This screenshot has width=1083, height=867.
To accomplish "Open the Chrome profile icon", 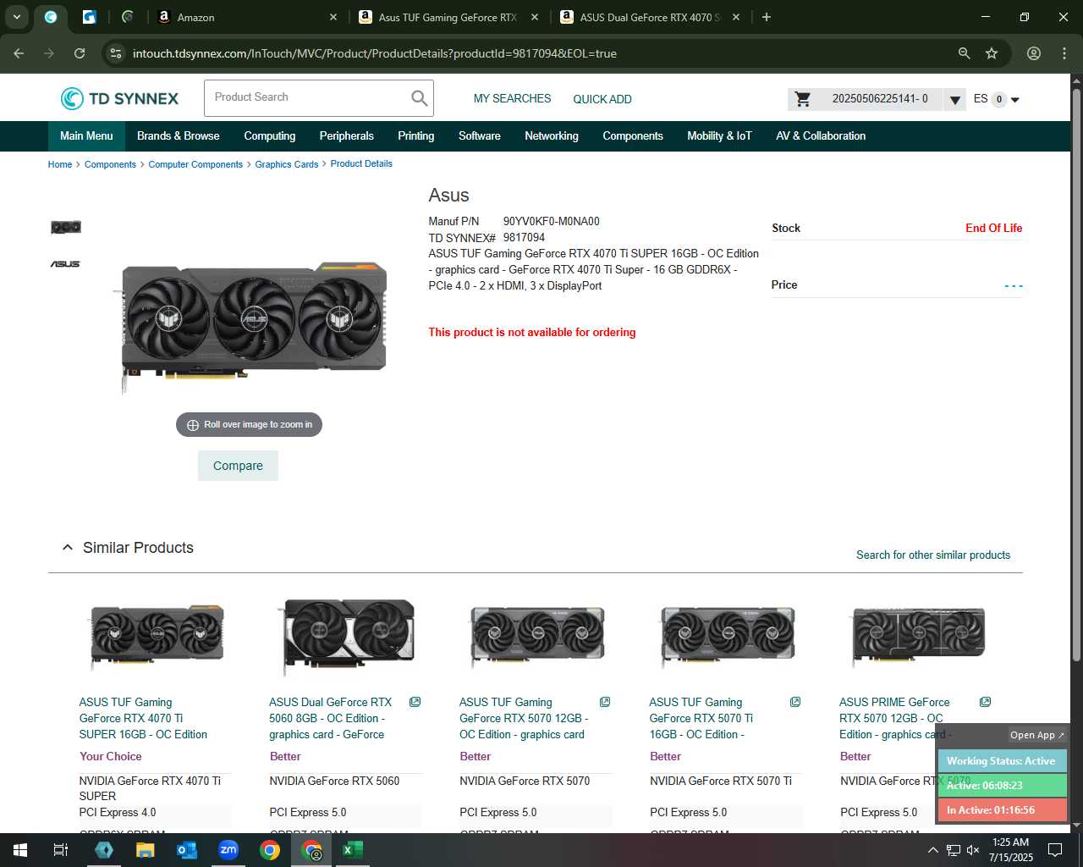I will coord(1034,53).
